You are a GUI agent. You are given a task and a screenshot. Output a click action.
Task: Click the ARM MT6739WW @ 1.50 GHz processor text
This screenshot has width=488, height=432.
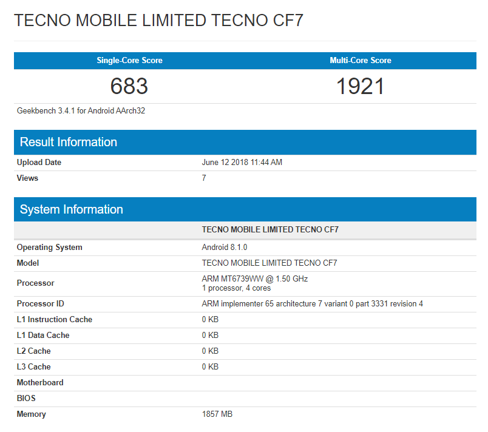point(255,279)
